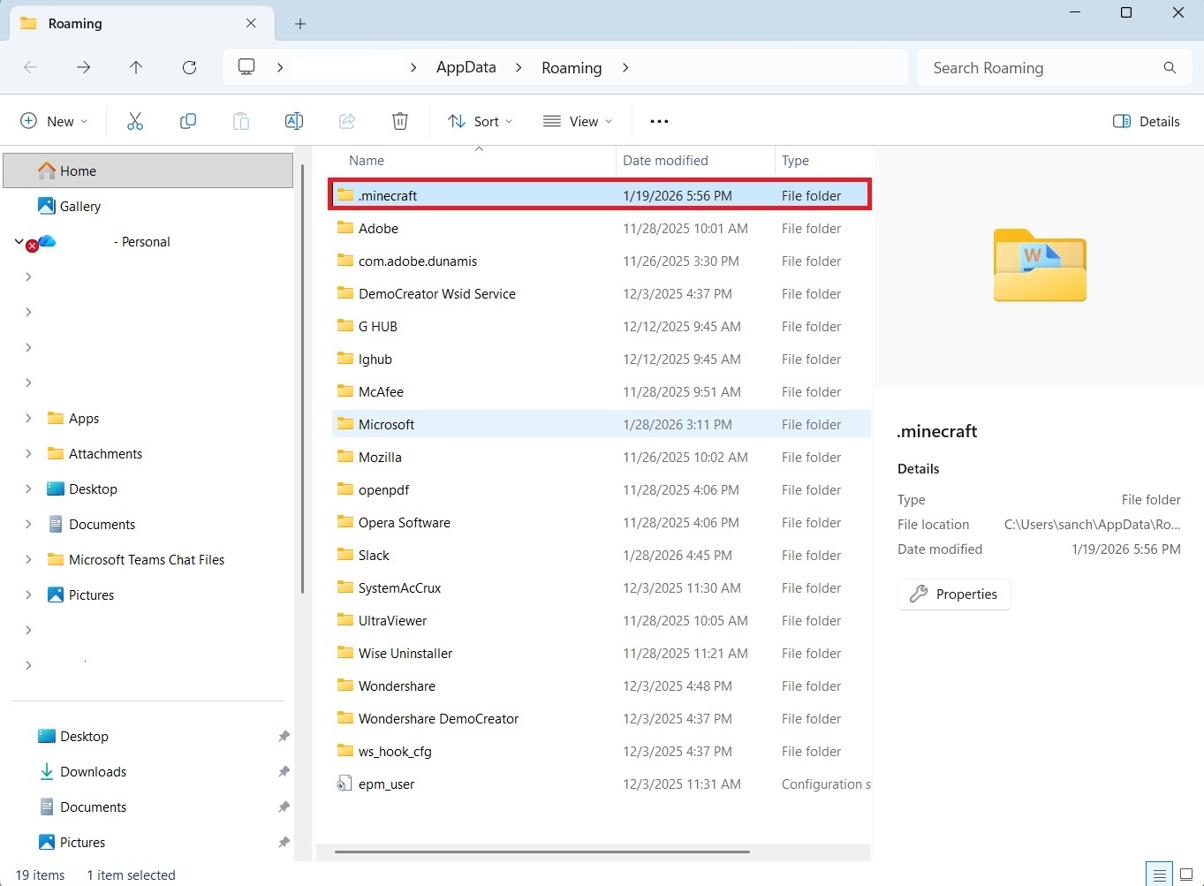
Task: Expand the Apps item in the sidebar
Action: (x=27, y=418)
